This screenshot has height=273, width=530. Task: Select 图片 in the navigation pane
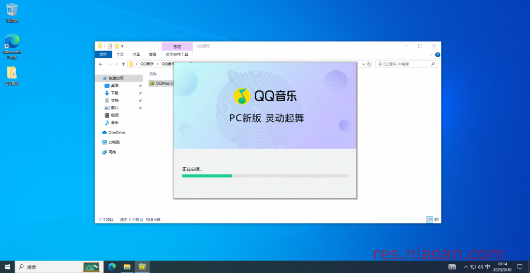tap(114, 108)
